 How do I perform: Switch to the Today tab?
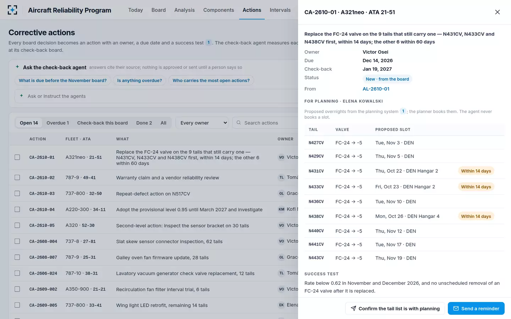click(x=136, y=10)
